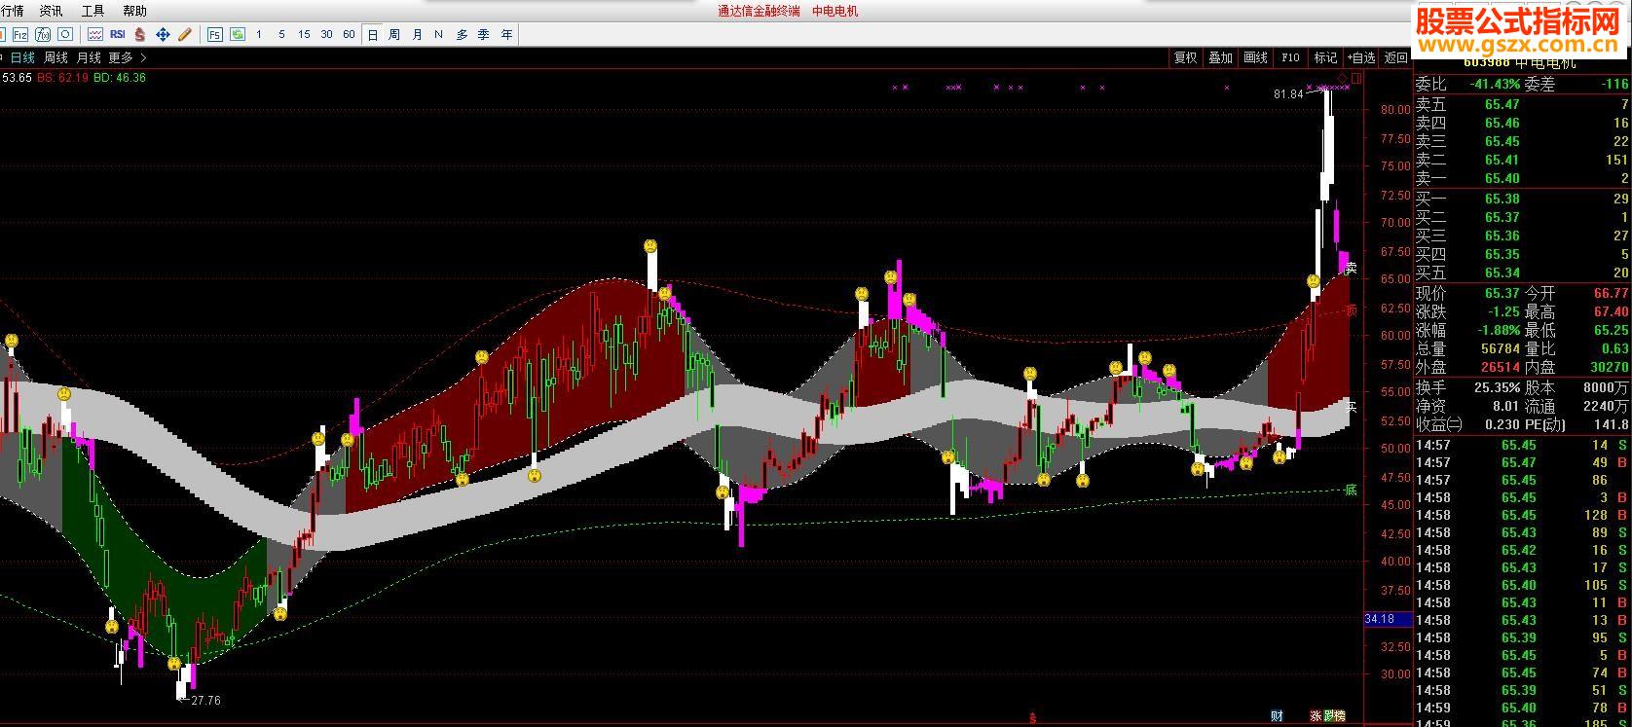Select the pencil drawing tool icon
This screenshot has height=727, width=1632.
[x=185, y=34]
